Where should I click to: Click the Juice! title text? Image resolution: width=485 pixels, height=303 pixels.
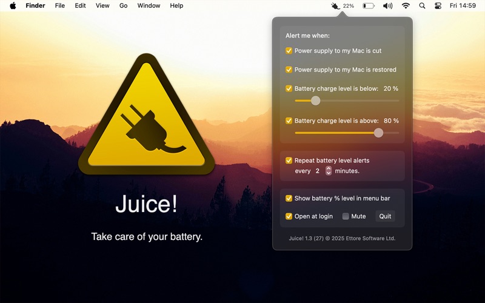pyautogui.click(x=146, y=204)
